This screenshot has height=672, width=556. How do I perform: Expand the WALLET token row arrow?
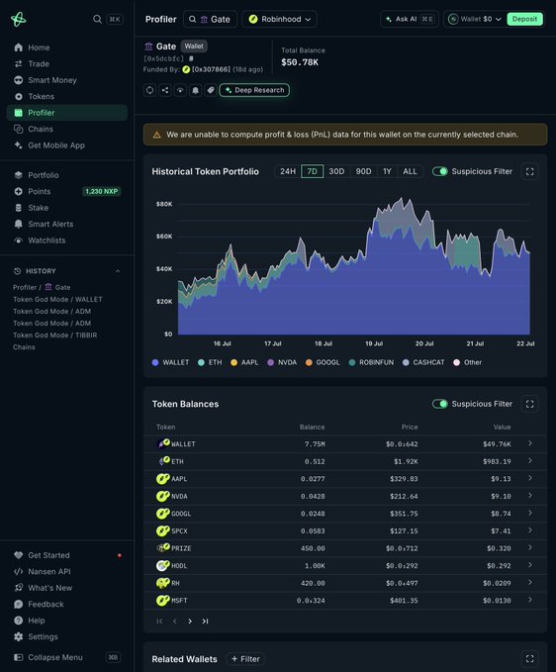[530, 443]
